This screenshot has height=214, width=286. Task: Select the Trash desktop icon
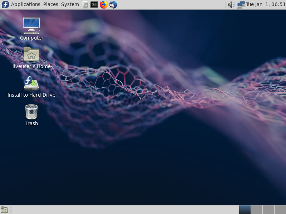tap(31, 112)
